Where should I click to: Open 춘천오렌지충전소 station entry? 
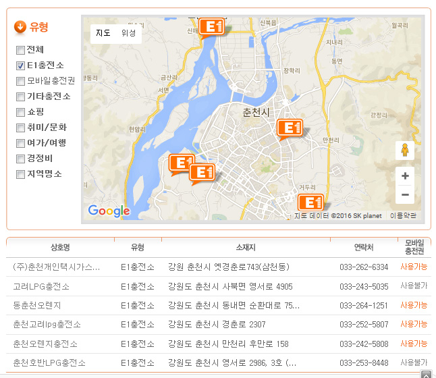45,344
